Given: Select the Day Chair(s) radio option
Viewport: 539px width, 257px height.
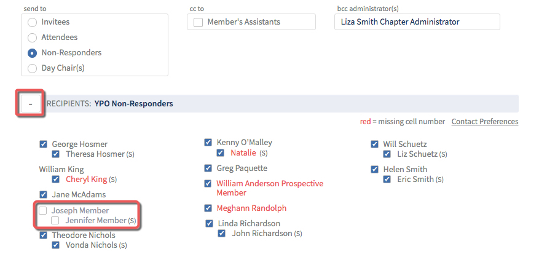Looking at the screenshot, I should coord(32,68).
